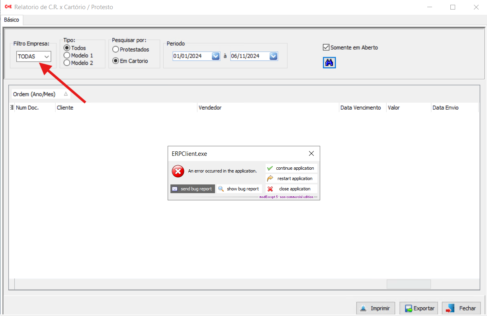Click the Imprimir print button
The image size is (487, 316).
point(376,308)
